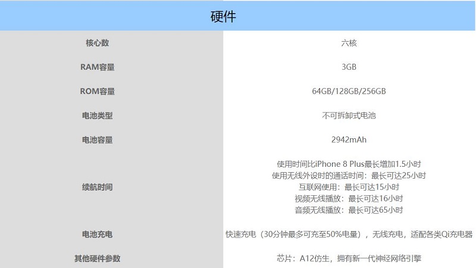Click the 不可拆卸式电池 value text
The width and height of the screenshot is (476, 268).
[x=349, y=116]
